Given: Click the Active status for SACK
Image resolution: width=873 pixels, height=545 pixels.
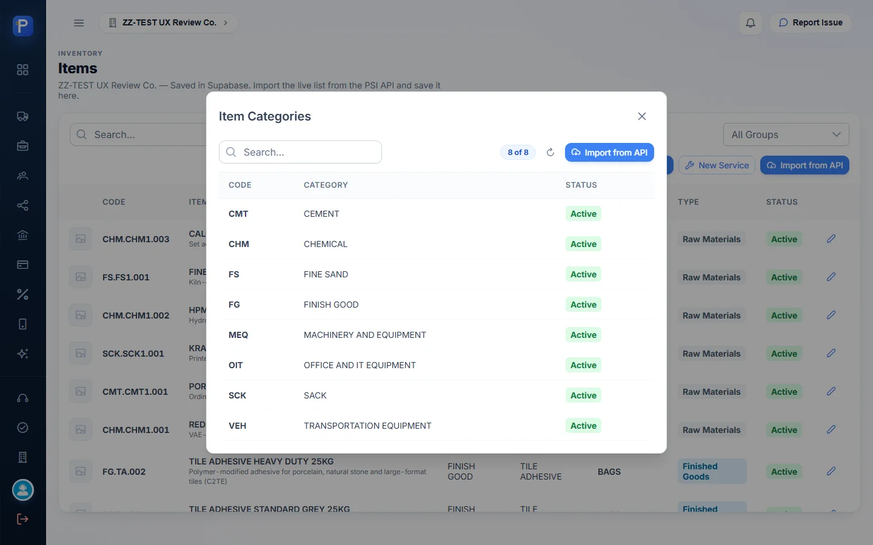Looking at the screenshot, I should point(583,395).
